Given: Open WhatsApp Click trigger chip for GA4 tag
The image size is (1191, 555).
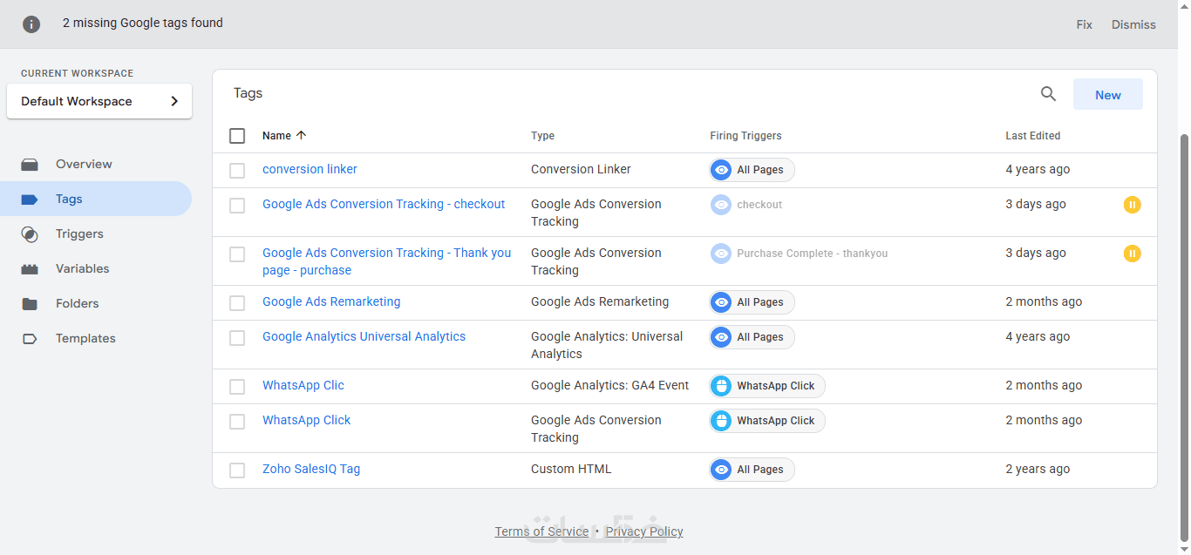Looking at the screenshot, I should point(767,386).
